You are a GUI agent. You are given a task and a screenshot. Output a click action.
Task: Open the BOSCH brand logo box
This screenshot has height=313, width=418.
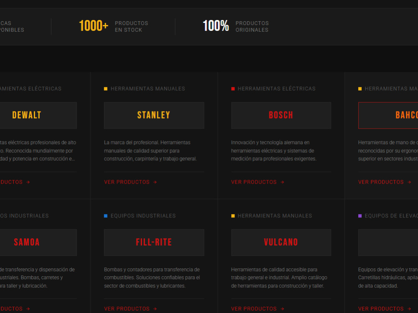coord(281,115)
